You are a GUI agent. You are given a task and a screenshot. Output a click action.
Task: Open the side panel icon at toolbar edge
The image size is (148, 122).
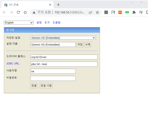coord(147,12)
